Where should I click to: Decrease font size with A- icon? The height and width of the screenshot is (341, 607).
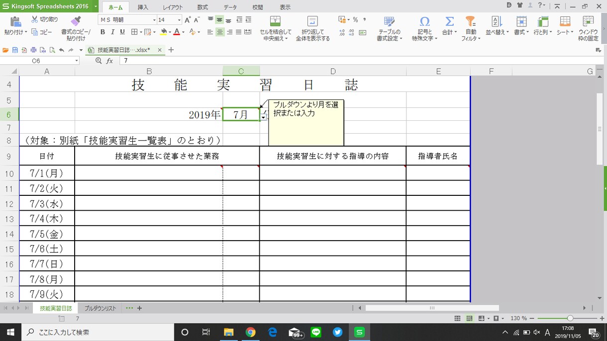pyautogui.click(x=197, y=20)
